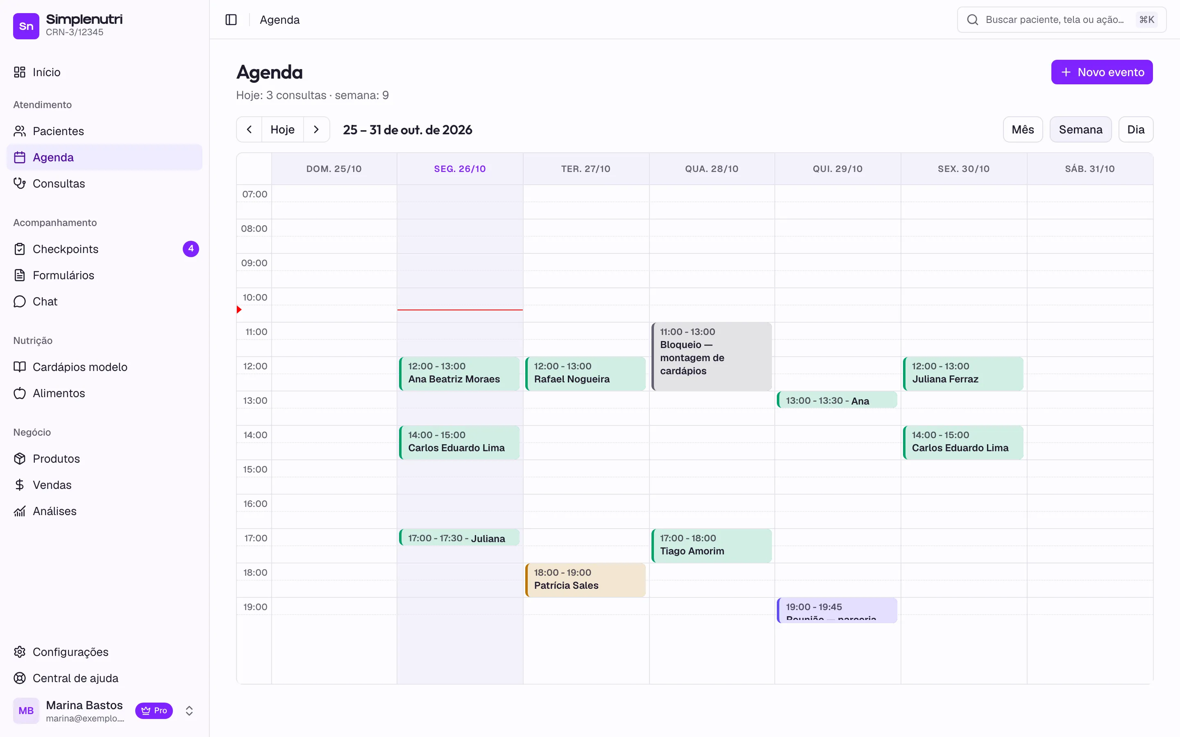Click the Checkpoints count badge 4
This screenshot has width=1180, height=737.
191,249
